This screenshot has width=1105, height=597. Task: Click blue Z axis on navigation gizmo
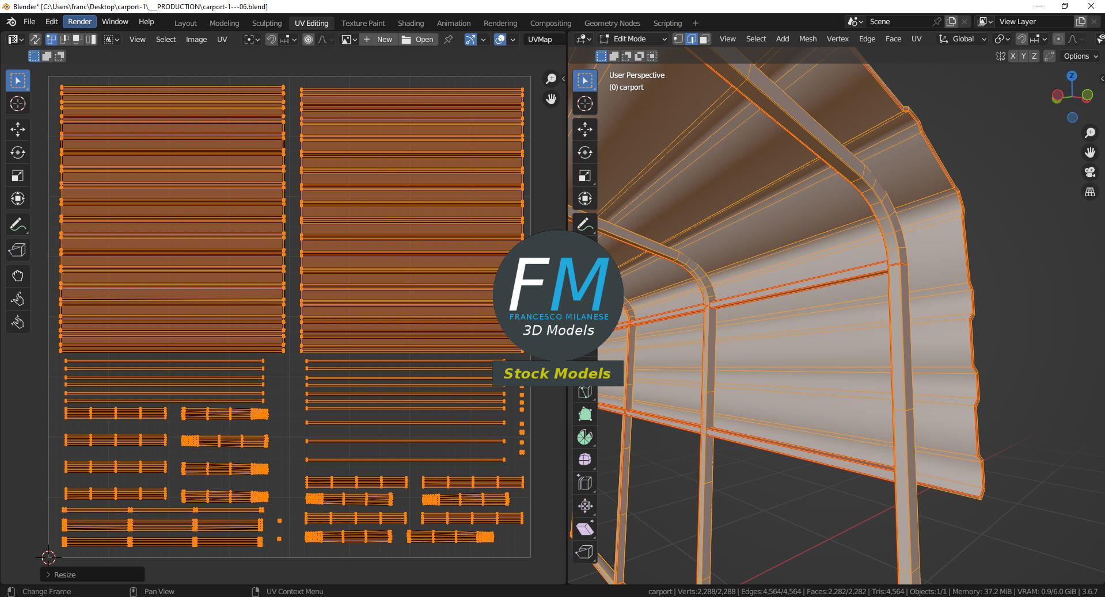click(x=1072, y=76)
